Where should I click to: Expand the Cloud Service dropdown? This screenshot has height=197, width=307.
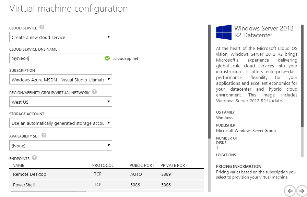click(61, 37)
